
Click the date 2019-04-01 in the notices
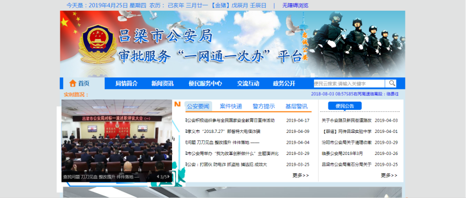point(386,132)
